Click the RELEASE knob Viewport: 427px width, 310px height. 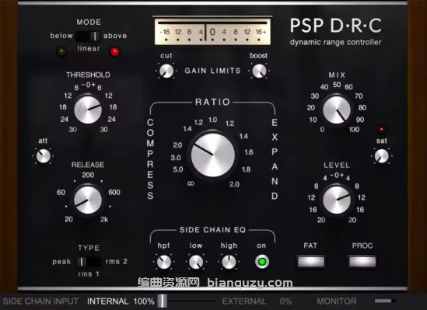[x=88, y=200]
